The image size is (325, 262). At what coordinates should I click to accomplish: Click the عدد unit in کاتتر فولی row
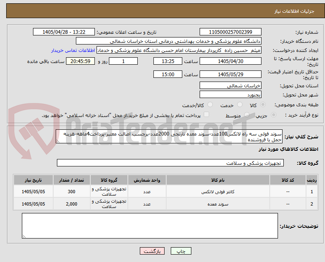pos(147,192)
